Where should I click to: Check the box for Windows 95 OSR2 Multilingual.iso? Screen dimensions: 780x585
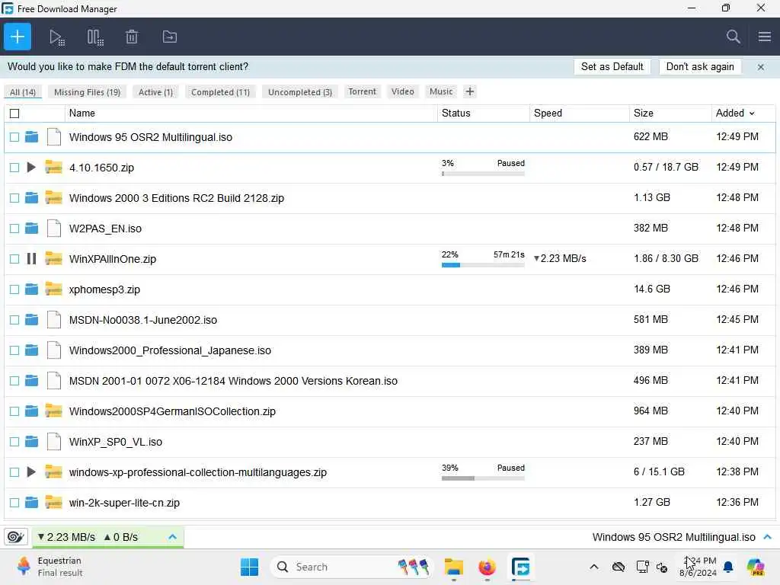click(14, 137)
